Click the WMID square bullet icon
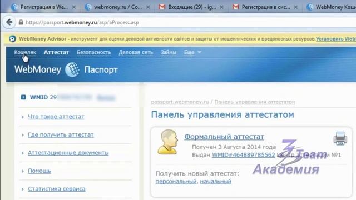The image size is (356, 200). [x=23, y=97]
